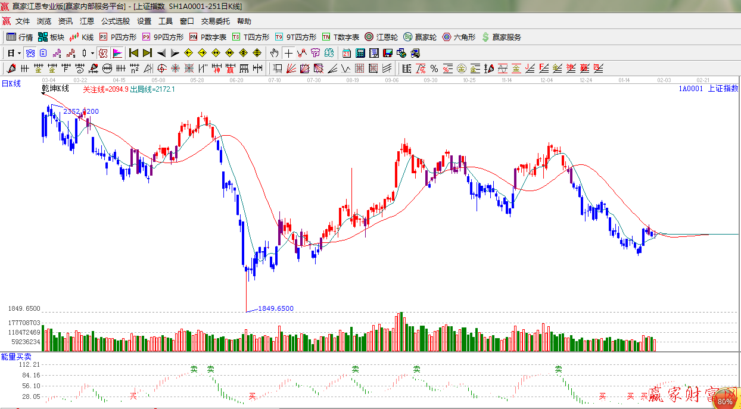
Task: Open the 公式选股 menu
Action: point(115,21)
